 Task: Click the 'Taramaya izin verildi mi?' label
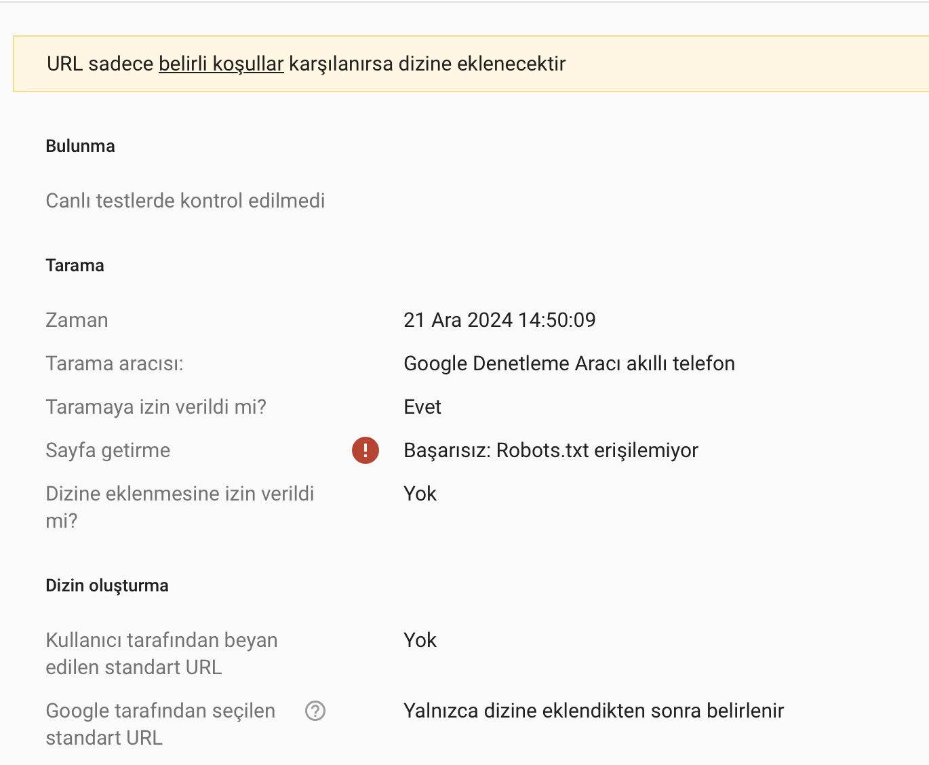click(156, 407)
